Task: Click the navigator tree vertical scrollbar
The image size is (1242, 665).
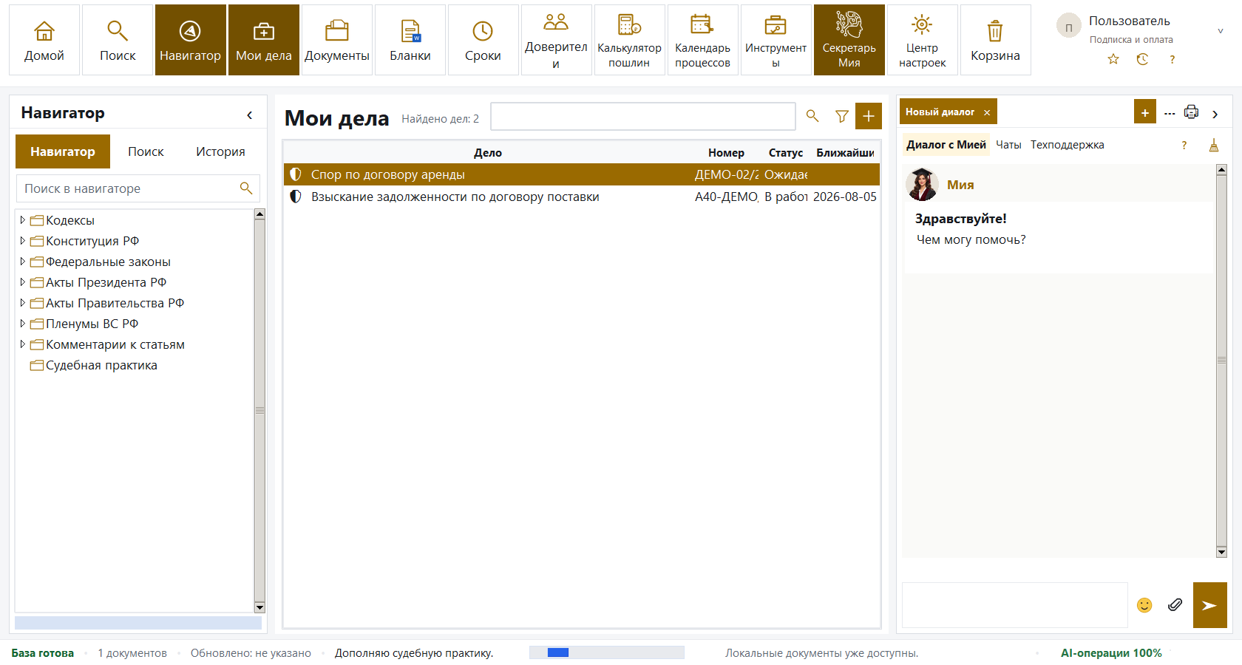Action: click(259, 411)
